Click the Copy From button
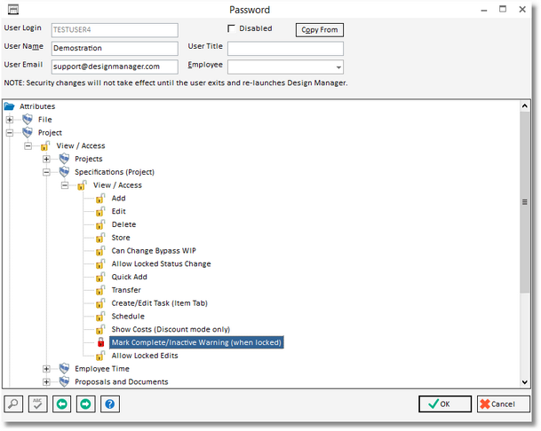Screen dimensions: 541x431 coord(320,29)
